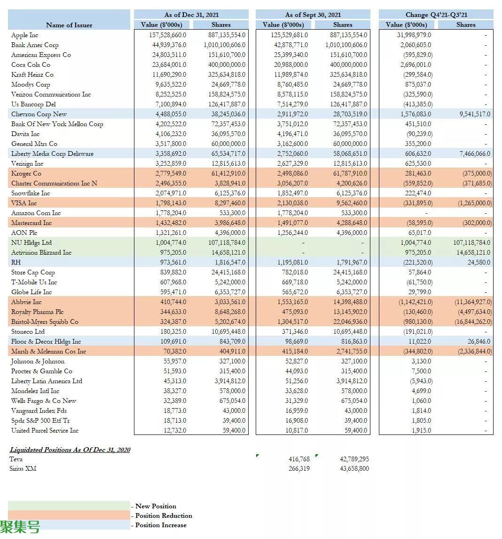The height and width of the screenshot is (539, 502).
Task: Click the blue Position Increase legend swatch
Action: [x=69, y=524]
